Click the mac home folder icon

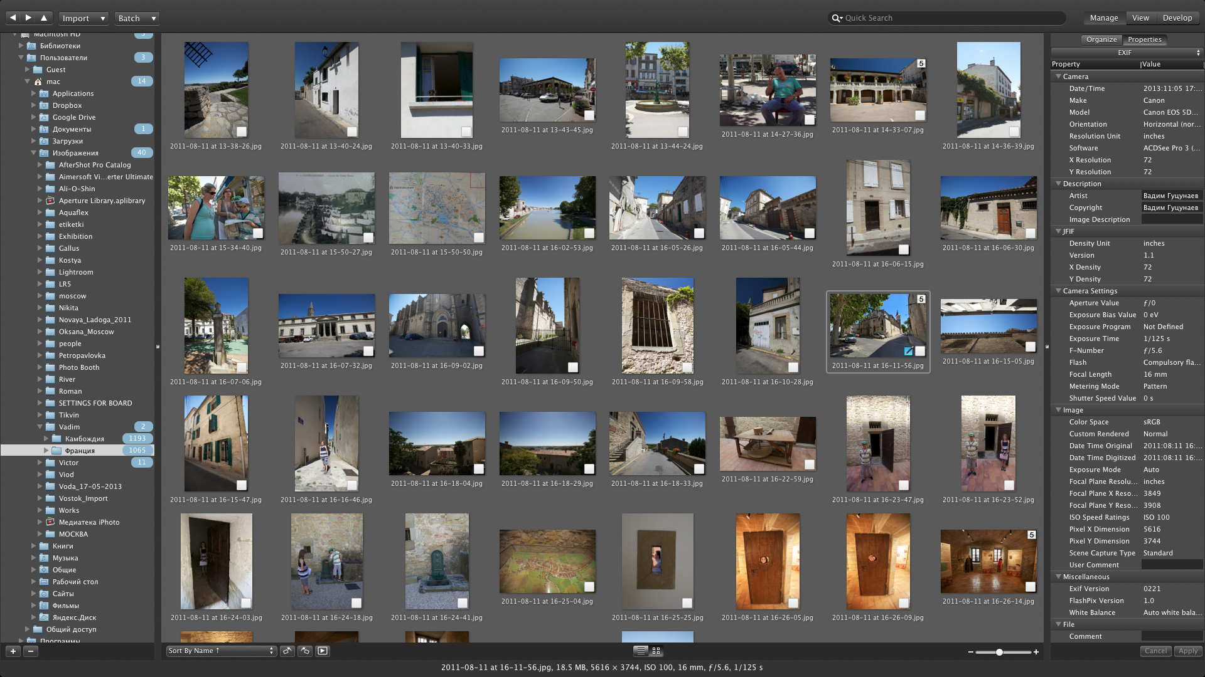pyautogui.click(x=38, y=81)
